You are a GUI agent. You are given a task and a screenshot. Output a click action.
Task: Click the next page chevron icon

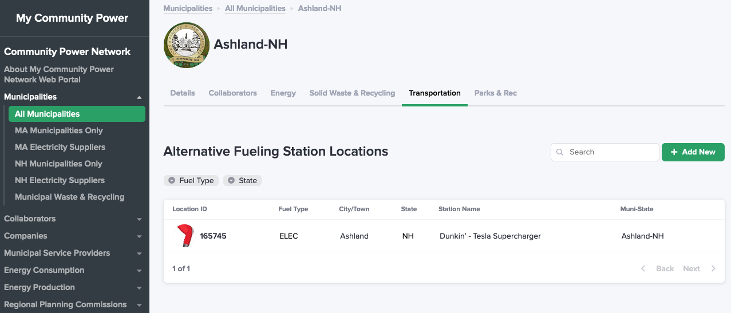713,268
